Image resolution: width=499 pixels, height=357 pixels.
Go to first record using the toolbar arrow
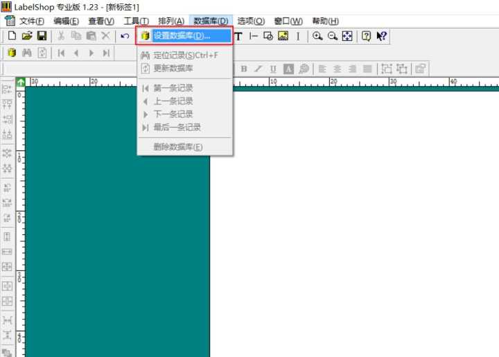61,53
